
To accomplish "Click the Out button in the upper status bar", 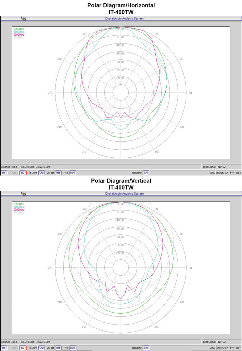I will coord(41,173).
